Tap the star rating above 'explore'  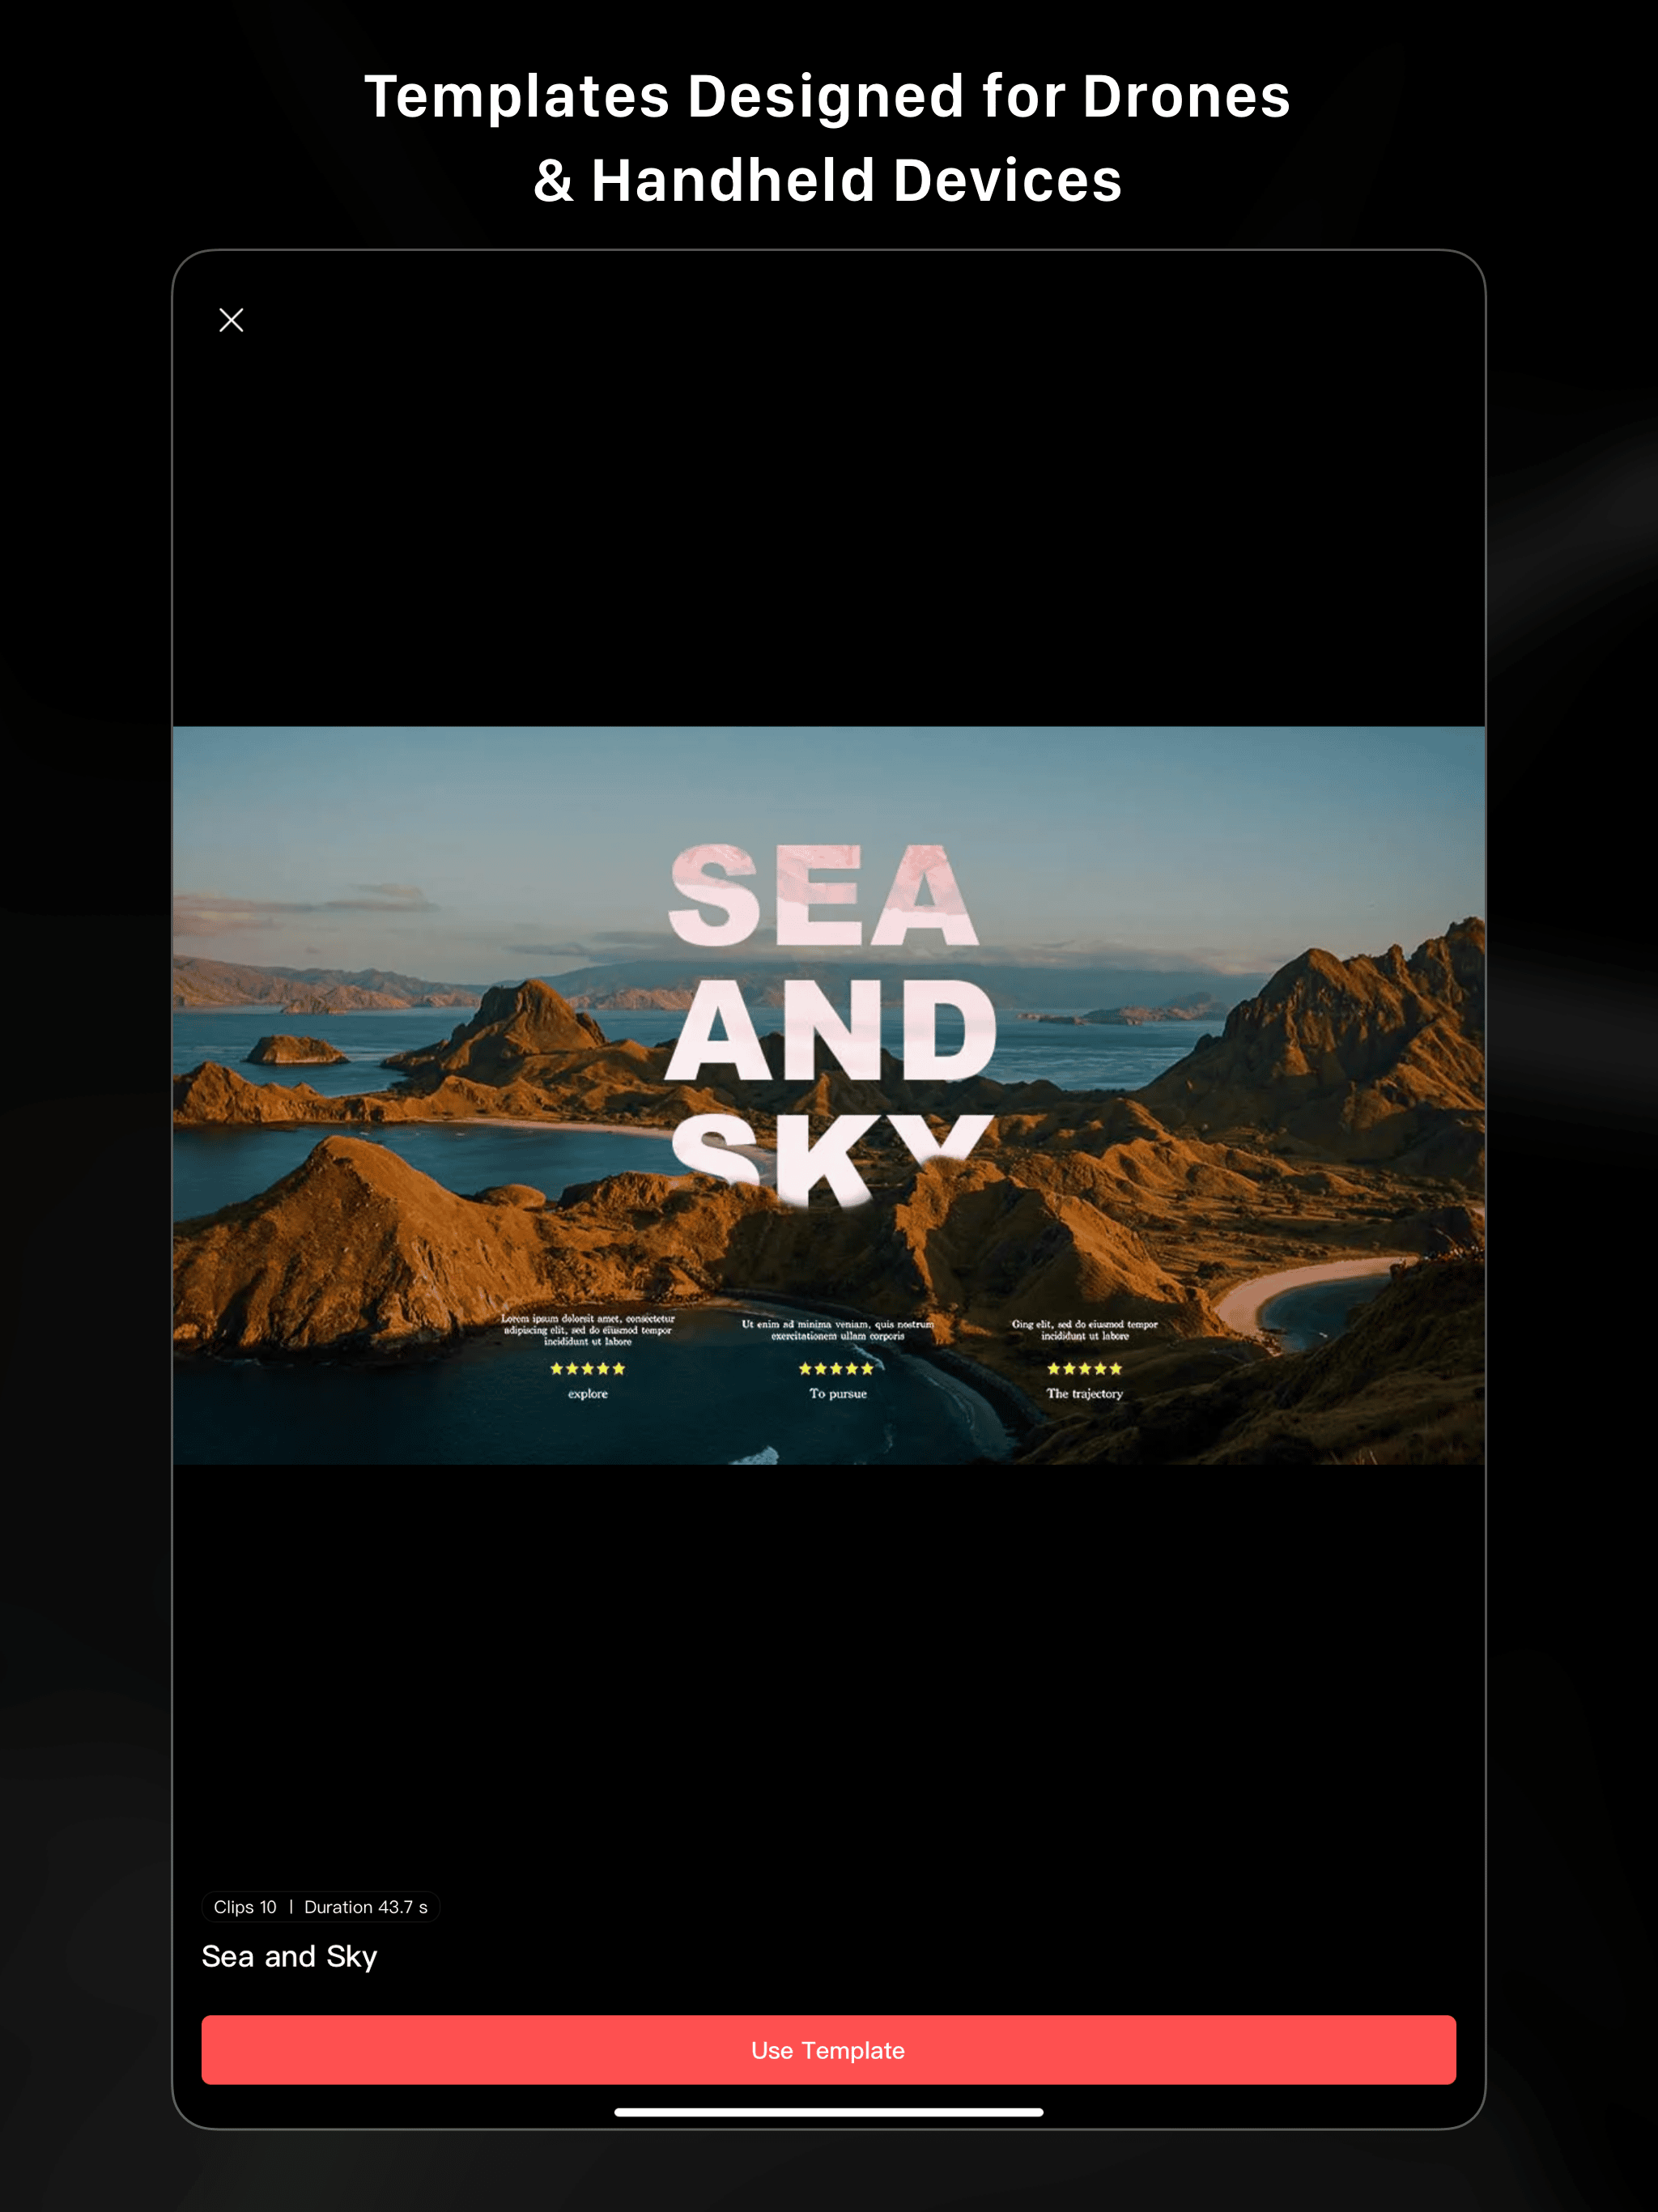pos(587,1369)
